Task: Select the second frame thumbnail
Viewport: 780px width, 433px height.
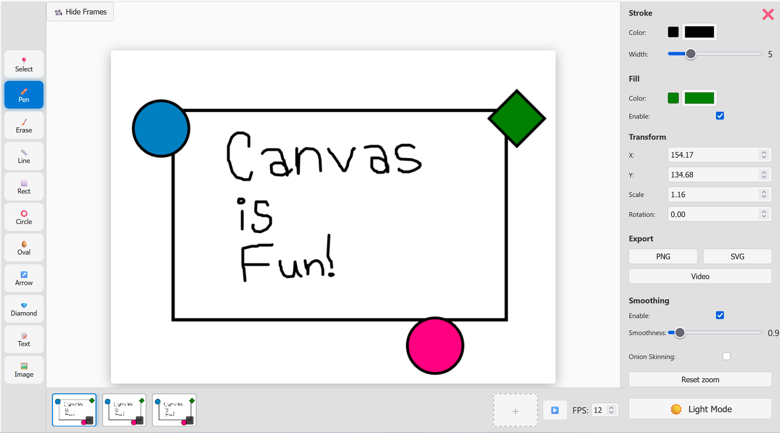Action: [124, 410]
